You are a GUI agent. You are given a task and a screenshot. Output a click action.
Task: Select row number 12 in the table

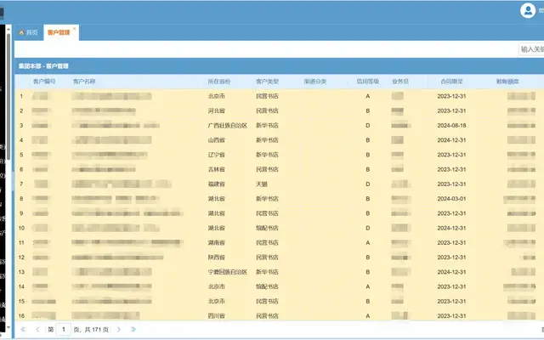pyautogui.click(x=21, y=258)
